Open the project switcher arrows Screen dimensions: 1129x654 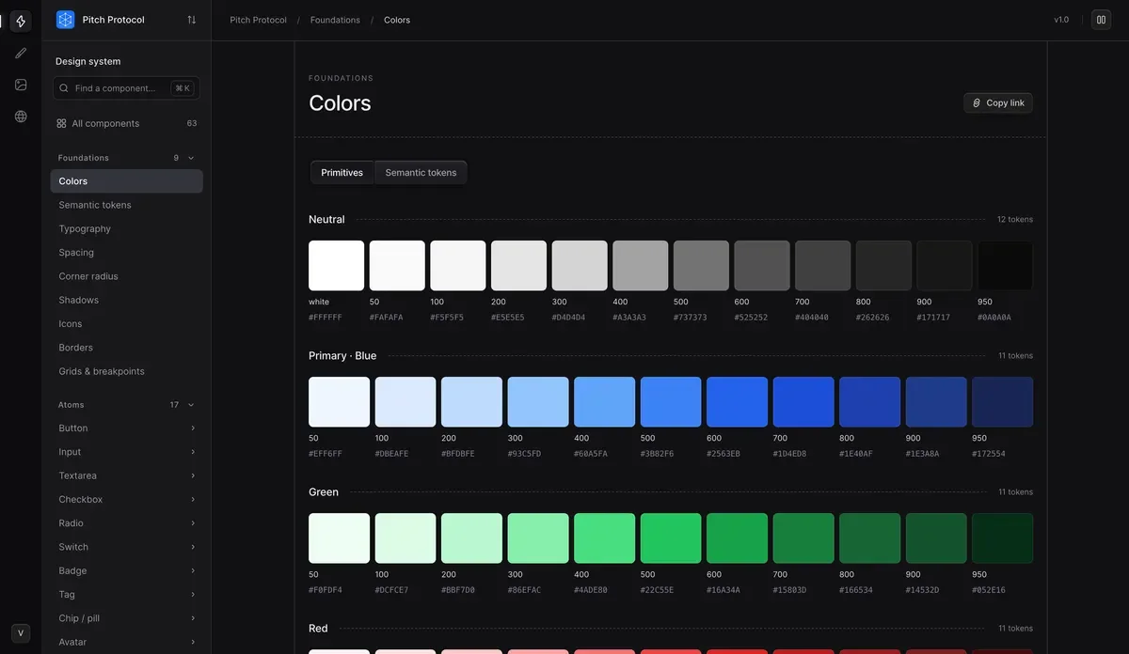point(192,20)
